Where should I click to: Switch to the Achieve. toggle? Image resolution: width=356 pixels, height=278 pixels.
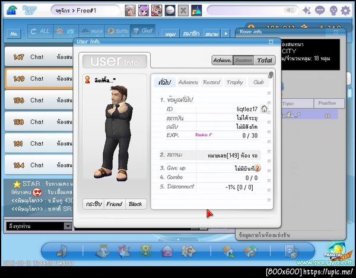[x=223, y=60]
